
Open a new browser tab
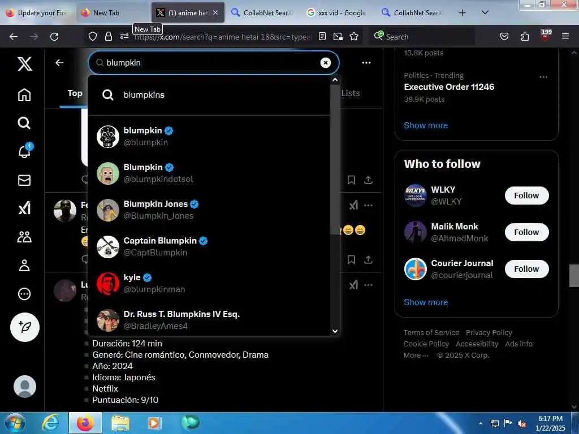(462, 12)
